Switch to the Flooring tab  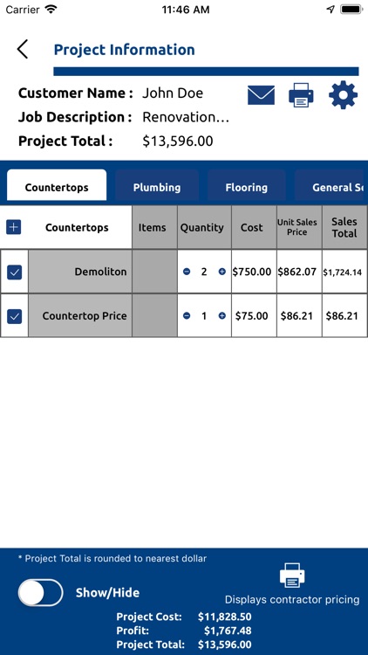tap(246, 187)
